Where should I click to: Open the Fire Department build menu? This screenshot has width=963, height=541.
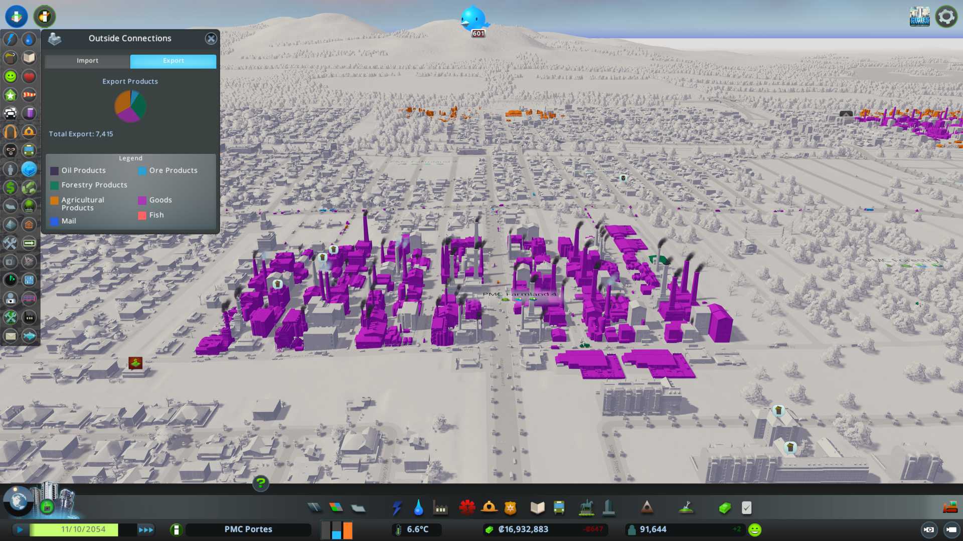pos(489,508)
